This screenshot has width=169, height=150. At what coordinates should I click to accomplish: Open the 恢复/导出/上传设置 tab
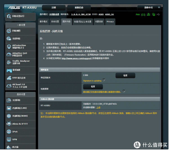(83, 22)
